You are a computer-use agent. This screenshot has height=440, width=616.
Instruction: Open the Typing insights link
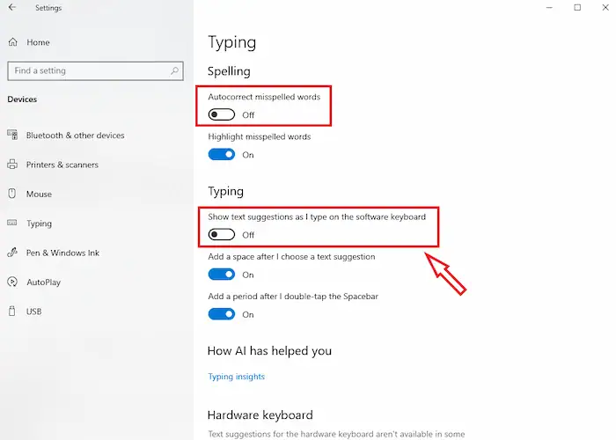[x=236, y=377]
